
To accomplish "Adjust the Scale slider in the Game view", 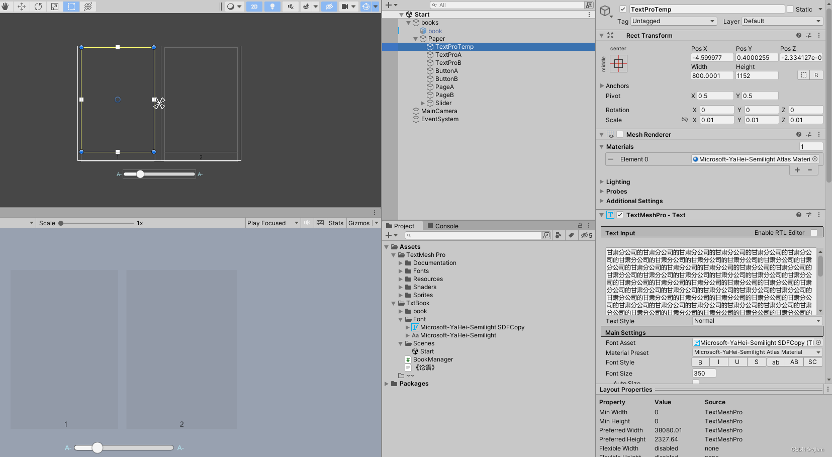I will (60, 223).
